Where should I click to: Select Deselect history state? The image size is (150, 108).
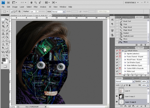click(131, 33)
